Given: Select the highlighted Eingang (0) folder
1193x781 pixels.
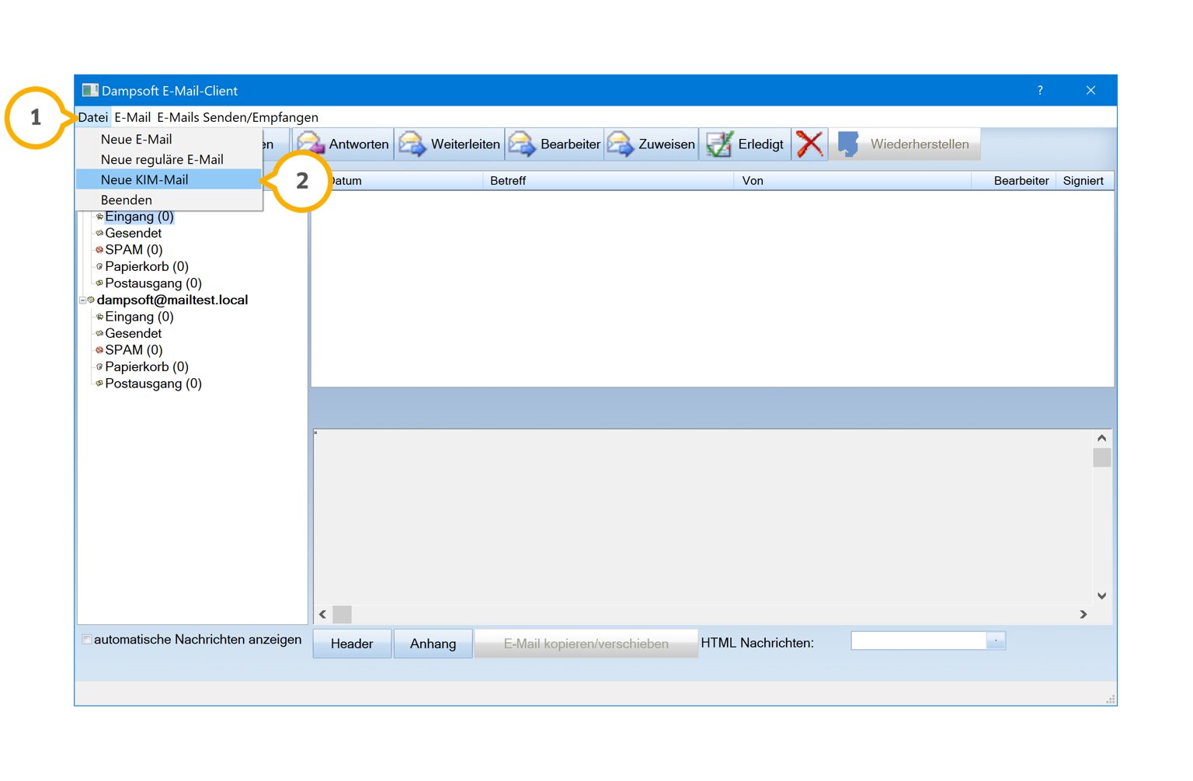Looking at the screenshot, I should pyautogui.click(x=140, y=217).
